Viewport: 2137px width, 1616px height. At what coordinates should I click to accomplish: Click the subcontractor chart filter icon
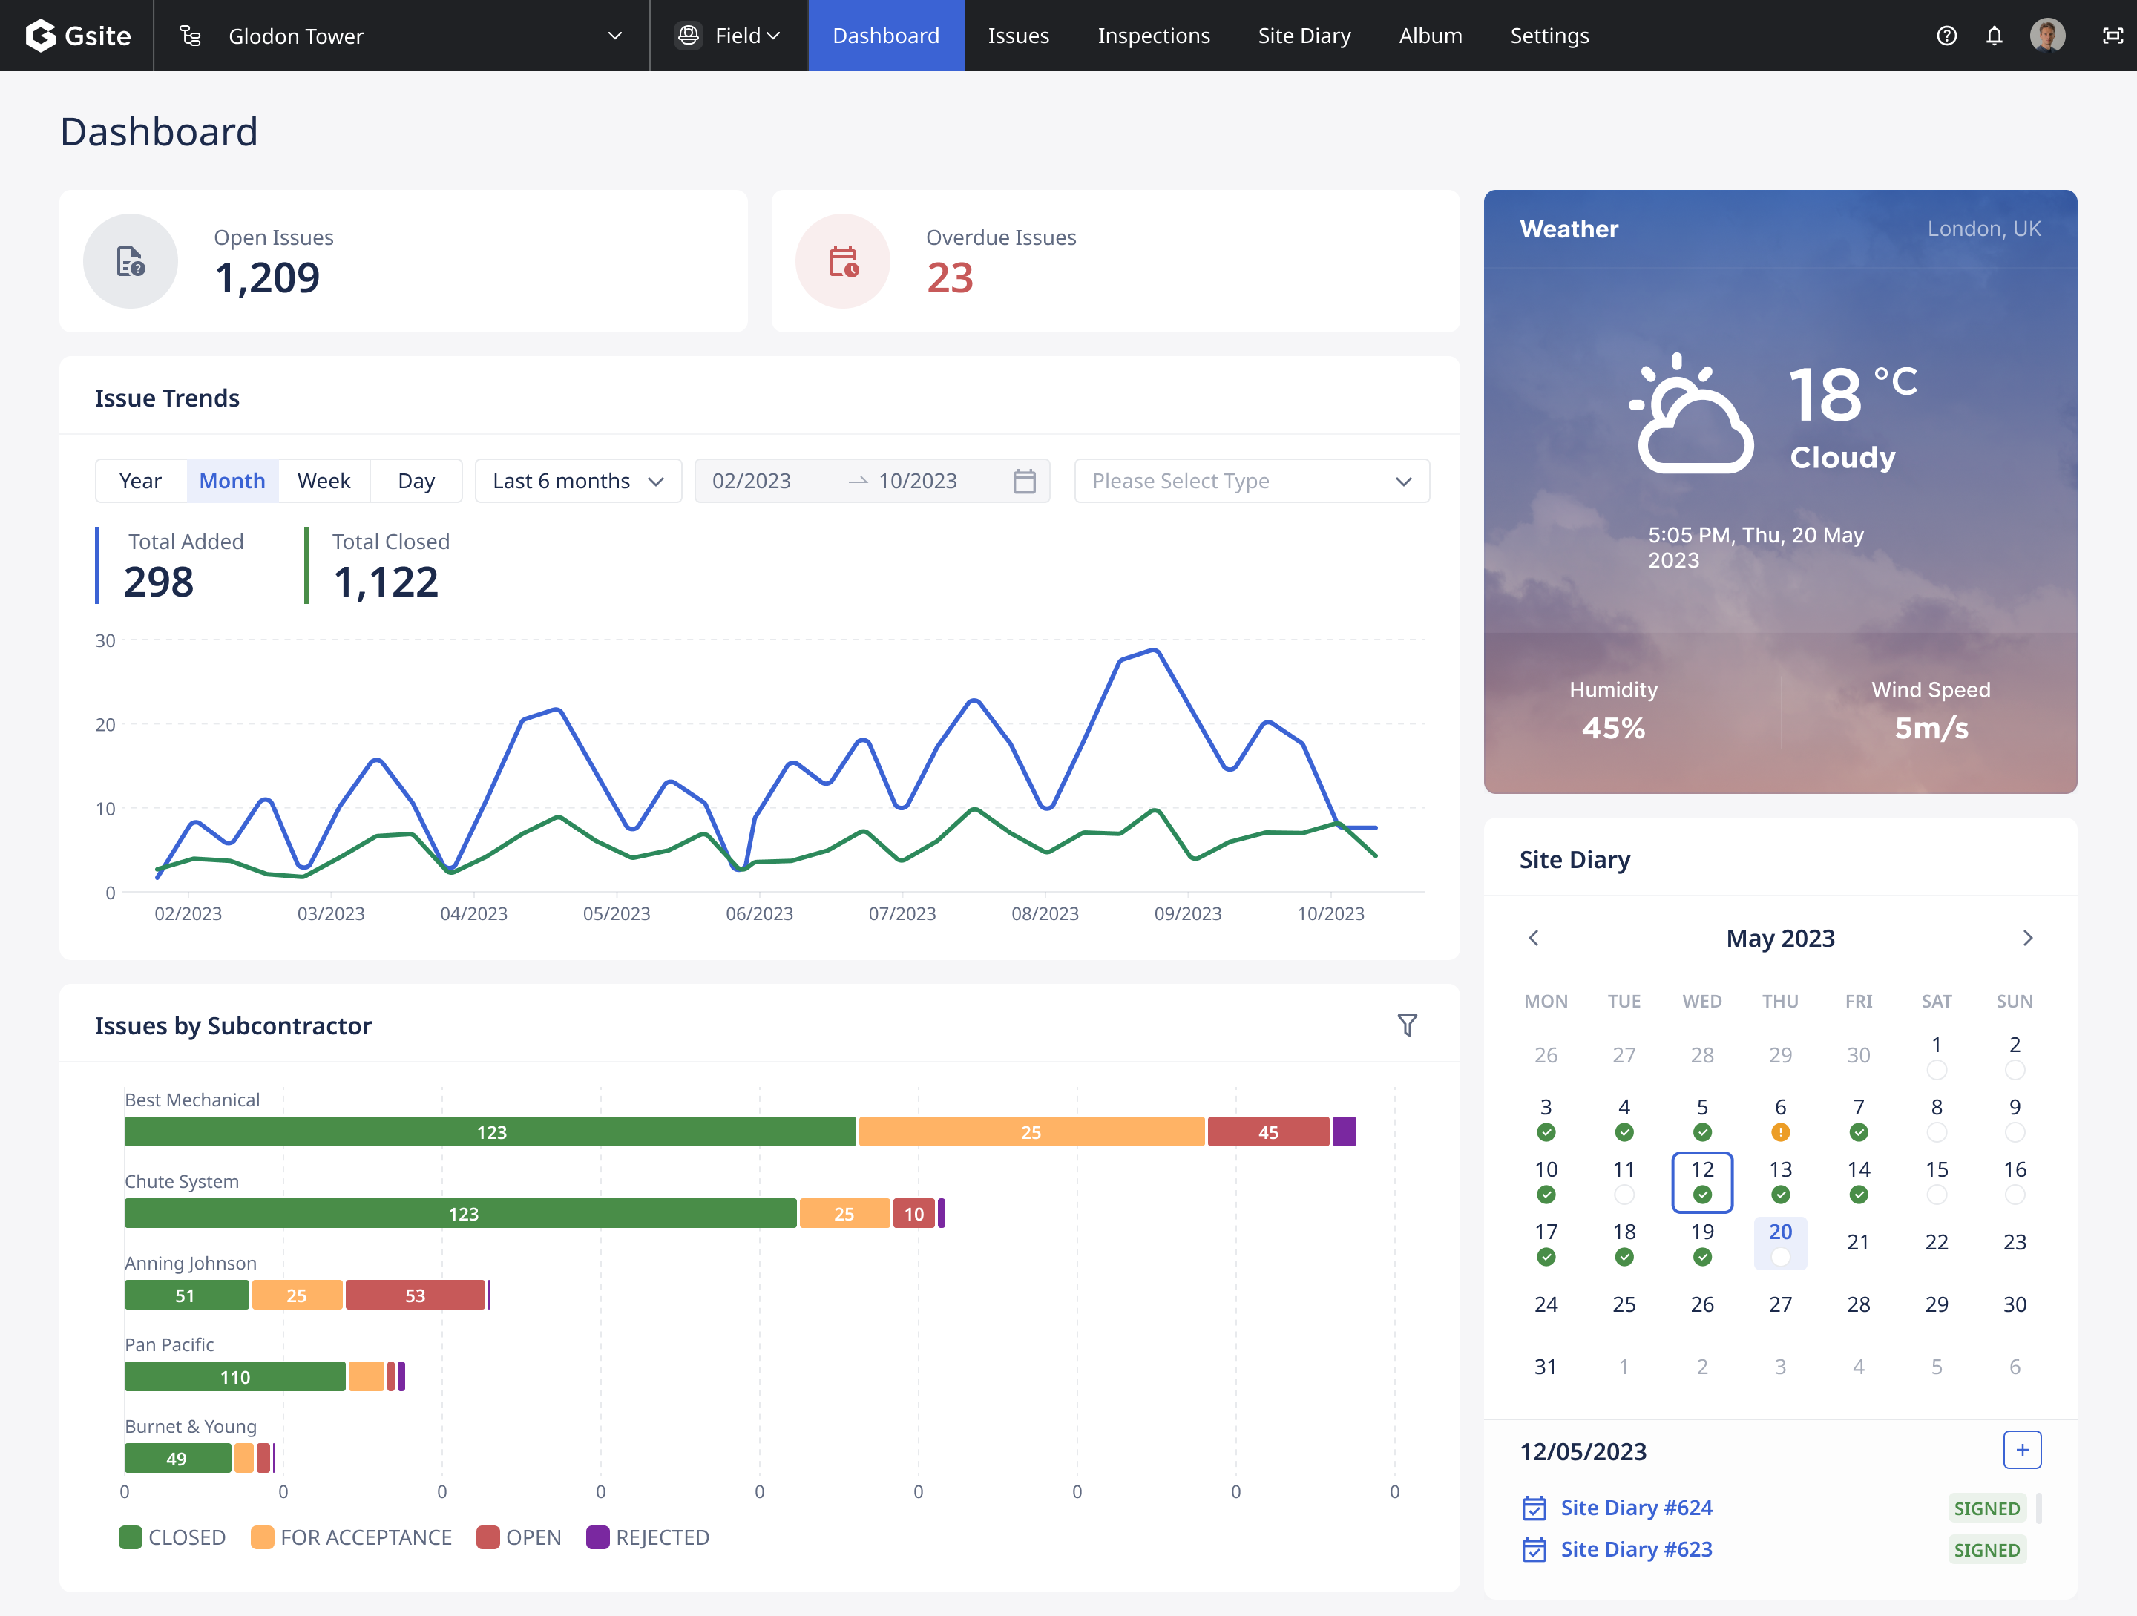1407,1025
